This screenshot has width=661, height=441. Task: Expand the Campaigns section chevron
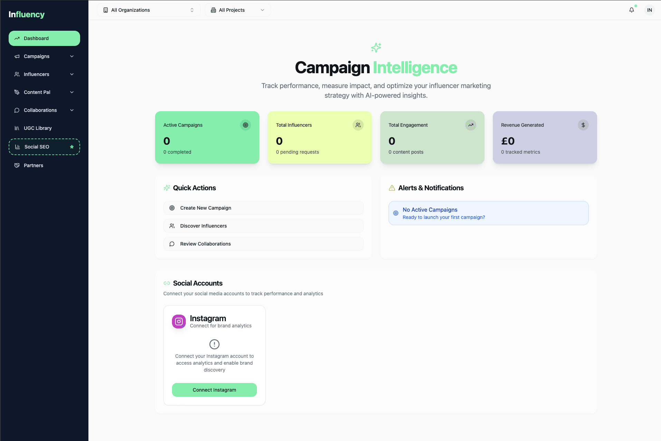[x=71, y=56]
